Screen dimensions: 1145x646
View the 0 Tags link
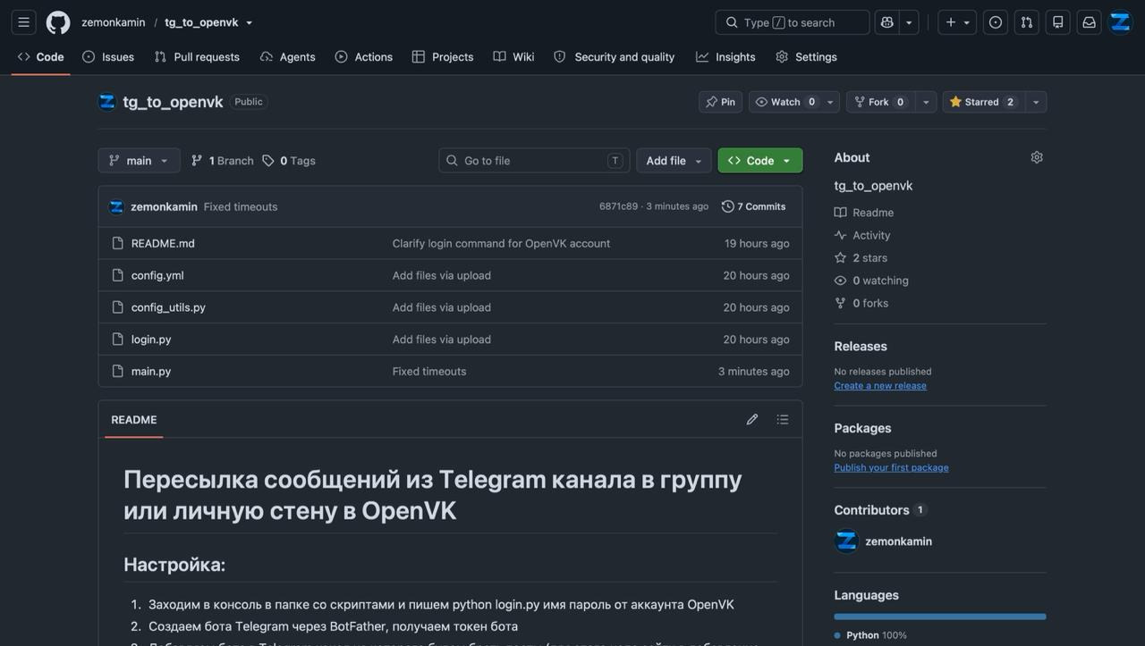pos(289,161)
